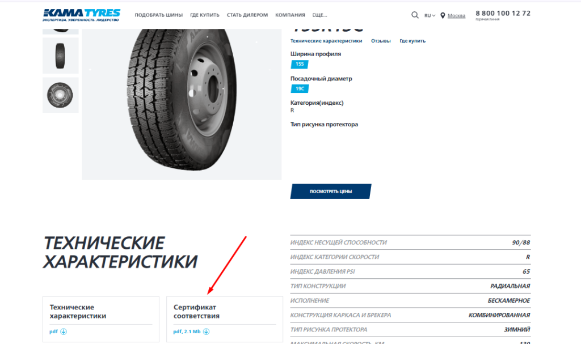Open the ПОДОБРАТЬ ШИНЫ menu

coord(159,15)
